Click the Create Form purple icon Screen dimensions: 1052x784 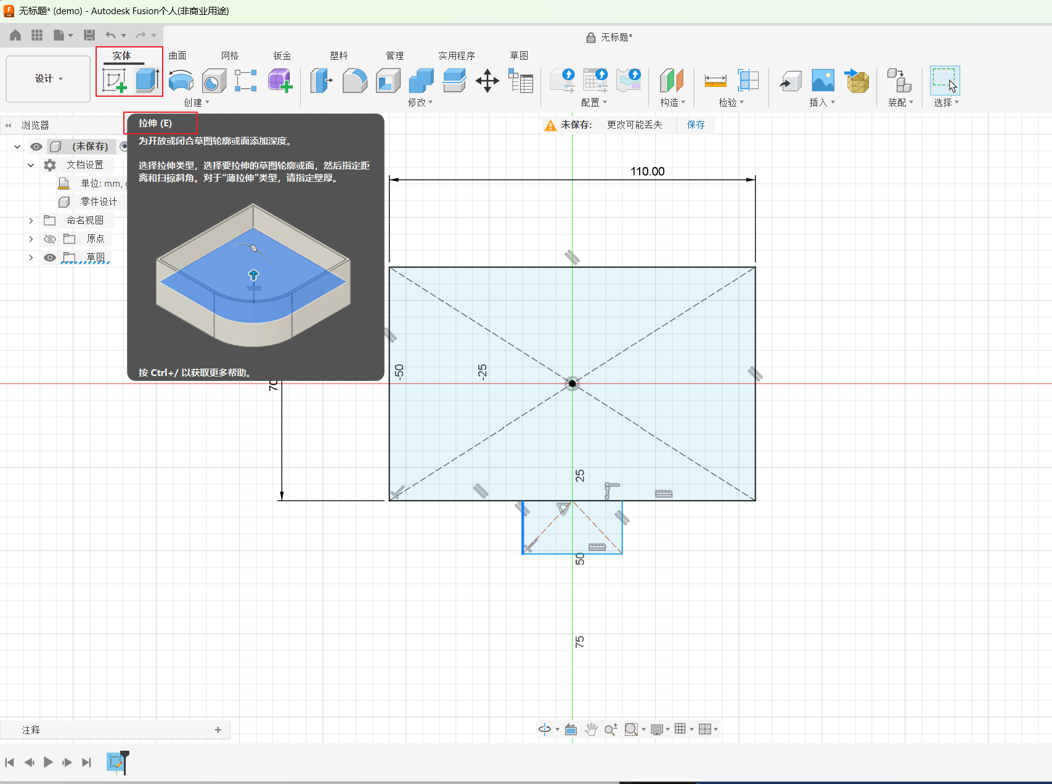(x=280, y=81)
